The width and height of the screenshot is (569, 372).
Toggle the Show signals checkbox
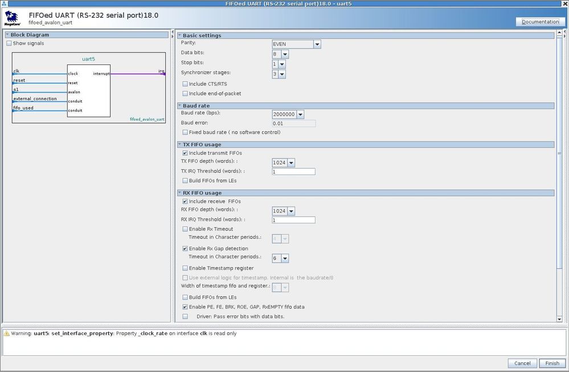pos(9,43)
